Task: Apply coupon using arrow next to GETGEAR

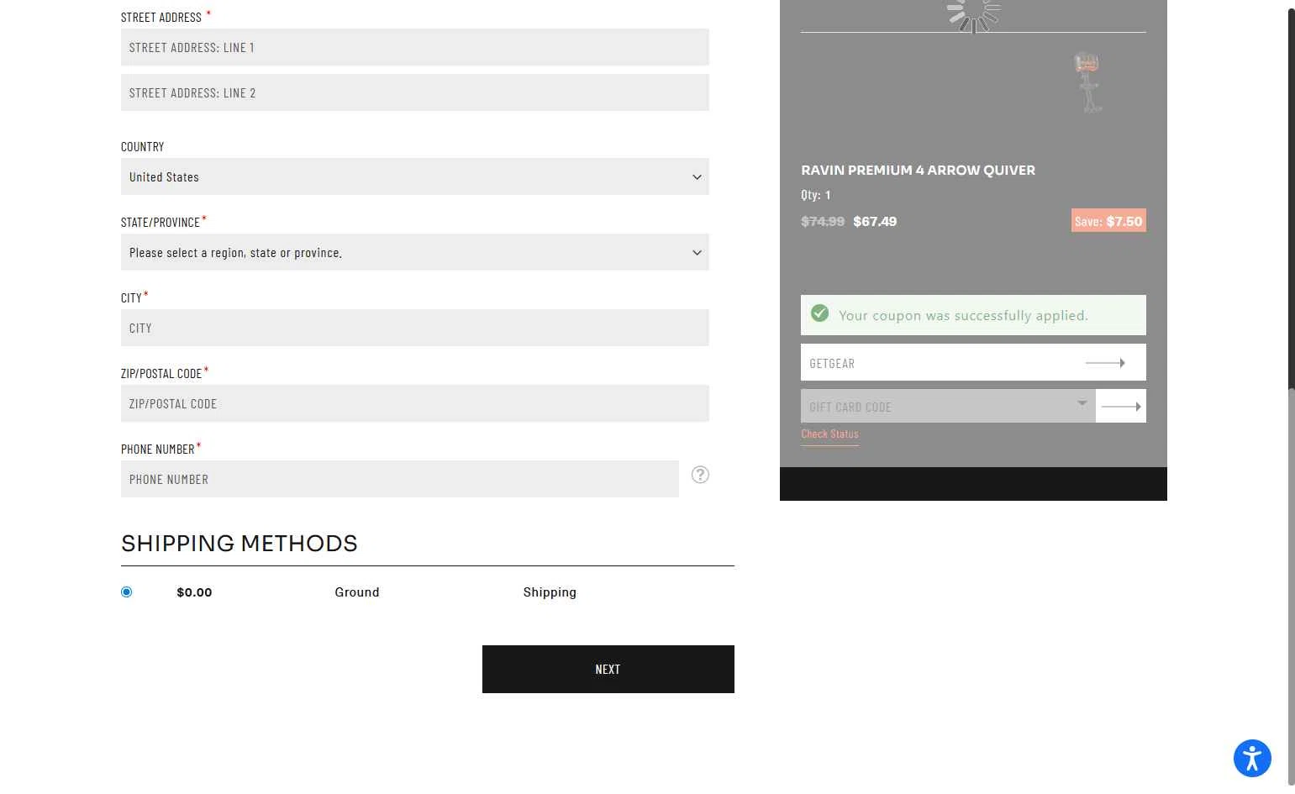Action: coord(1105,363)
